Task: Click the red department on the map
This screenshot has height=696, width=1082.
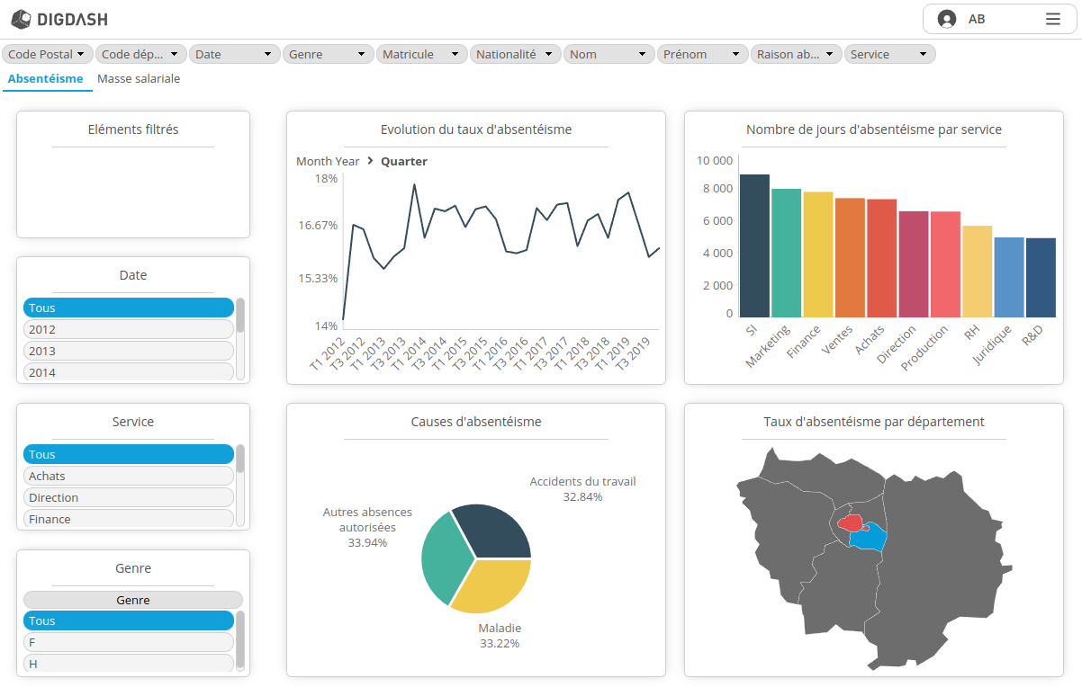Action: [x=852, y=522]
